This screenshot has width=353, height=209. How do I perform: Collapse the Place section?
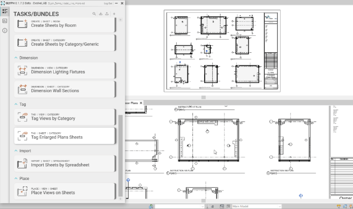tap(16, 178)
